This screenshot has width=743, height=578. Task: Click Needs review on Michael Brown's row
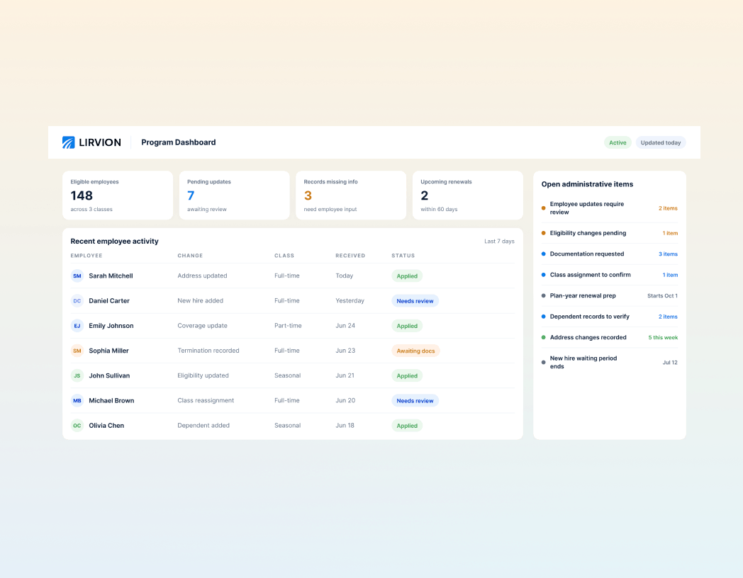point(415,400)
